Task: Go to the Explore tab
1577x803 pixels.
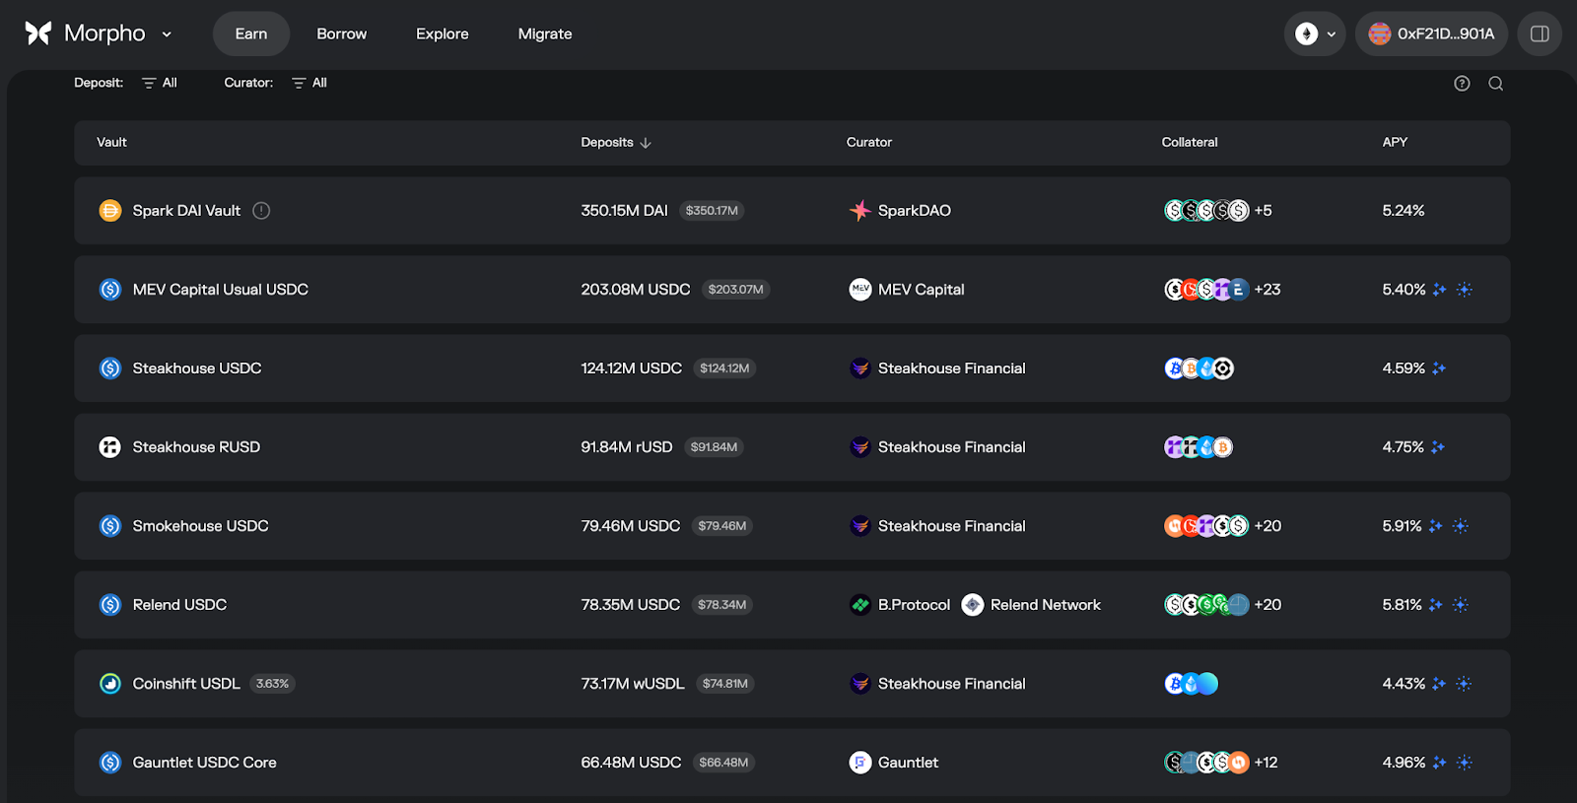Action: (443, 33)
